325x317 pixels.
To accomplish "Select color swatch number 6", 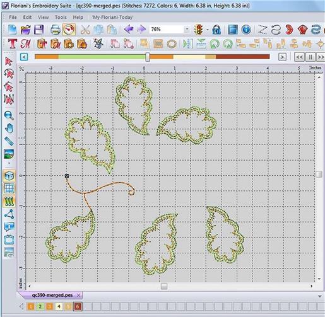I will (x=78, y=306).
